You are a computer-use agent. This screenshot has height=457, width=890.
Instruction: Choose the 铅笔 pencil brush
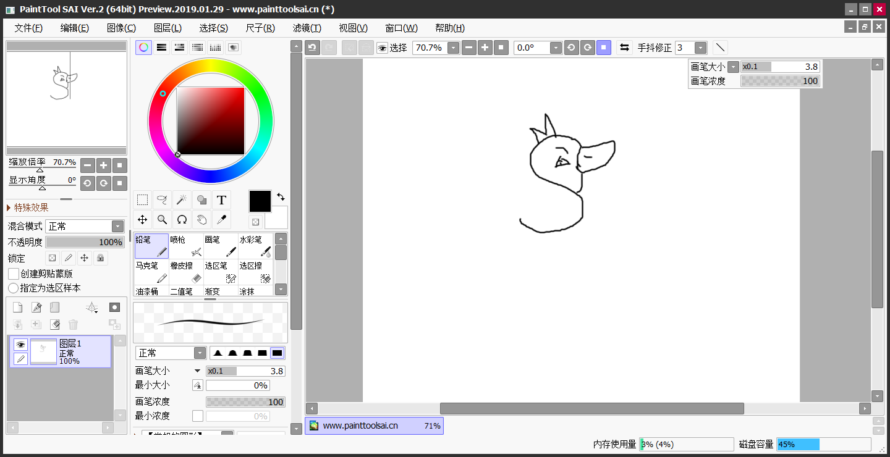point(151,246)
